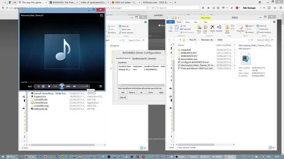Open Share ribbon tab in MIDI explorer

187,22
